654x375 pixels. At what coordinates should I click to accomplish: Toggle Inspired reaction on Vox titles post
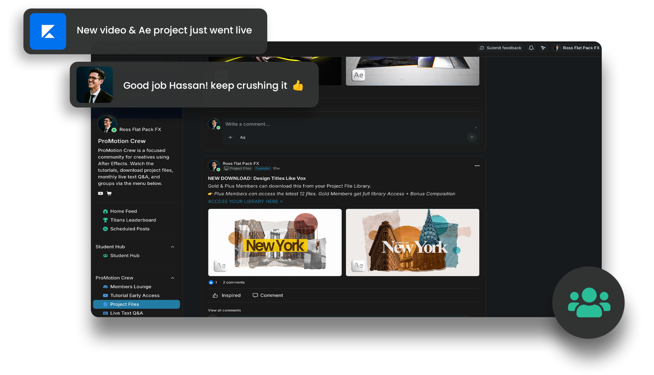(x=226, y=295)
